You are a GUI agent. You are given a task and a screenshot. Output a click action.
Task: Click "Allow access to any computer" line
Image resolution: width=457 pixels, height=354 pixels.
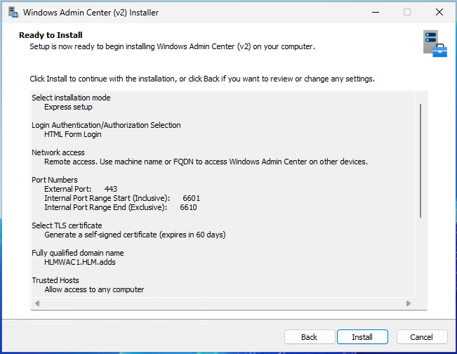tap(94, 289)
